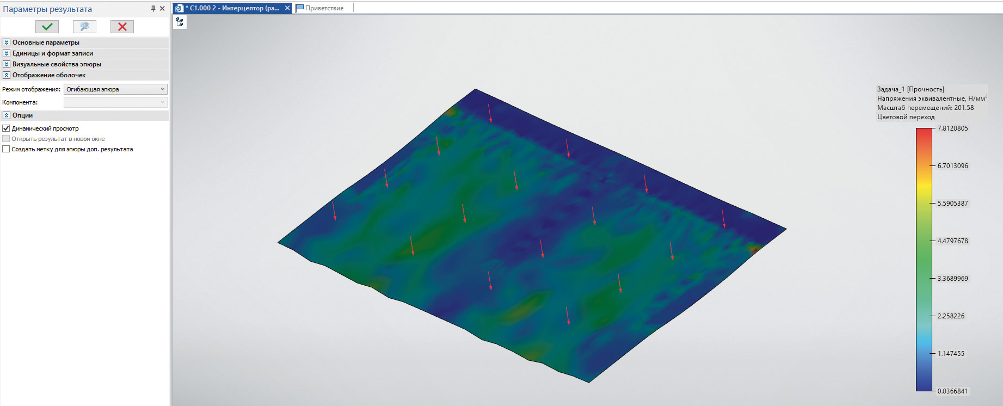Viewport: 1003px width, 406px height.
Task: Open the model tree icon in viewport
Action: point(180,22)
